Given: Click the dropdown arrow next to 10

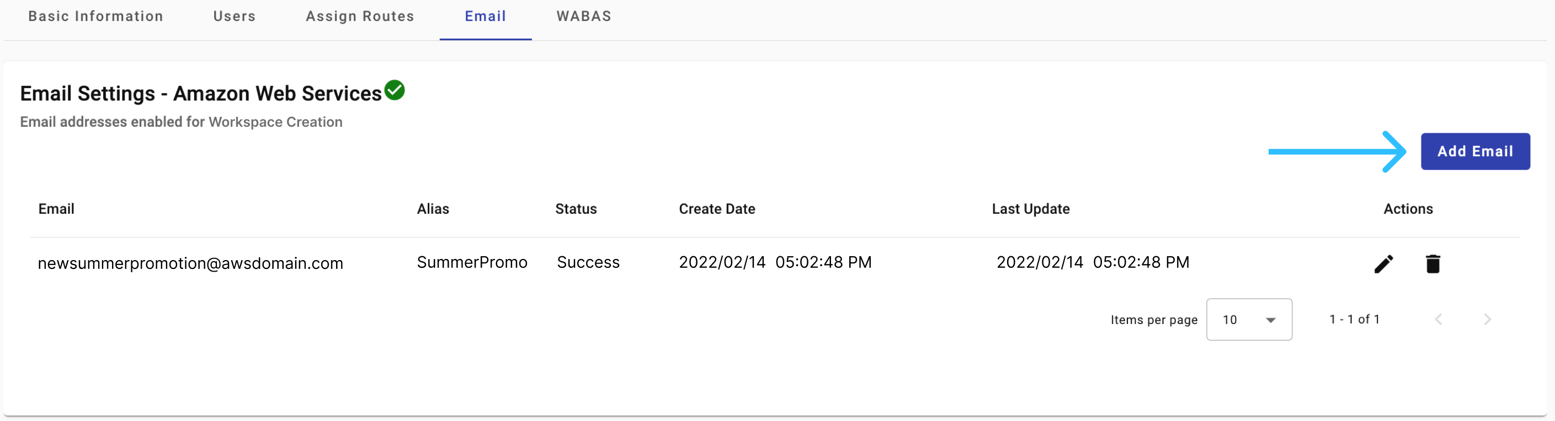Looking at the screenshot, I should click(x=1271, y=320).
